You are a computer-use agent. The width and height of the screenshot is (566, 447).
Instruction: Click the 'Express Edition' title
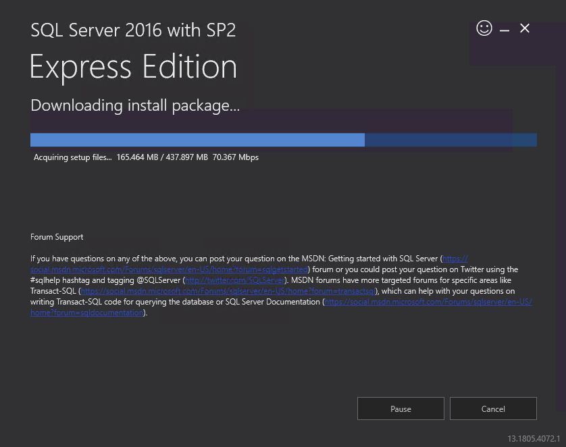click(133, 67)
